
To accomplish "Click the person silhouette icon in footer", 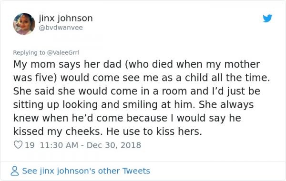I will click(15, 171).
